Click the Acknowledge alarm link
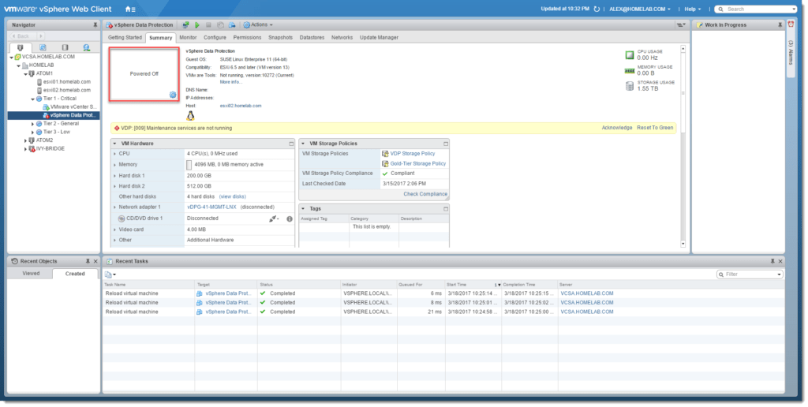The width and height of the screenshot is (808, 407). pyautogui.click(x=617, y=128)
